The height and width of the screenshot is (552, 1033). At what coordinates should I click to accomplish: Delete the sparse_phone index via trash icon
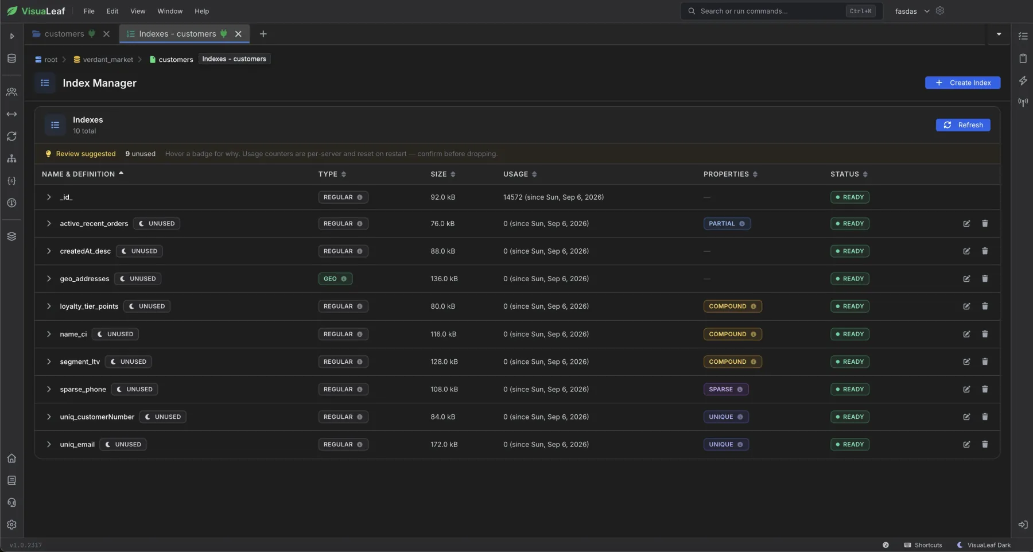985,390
